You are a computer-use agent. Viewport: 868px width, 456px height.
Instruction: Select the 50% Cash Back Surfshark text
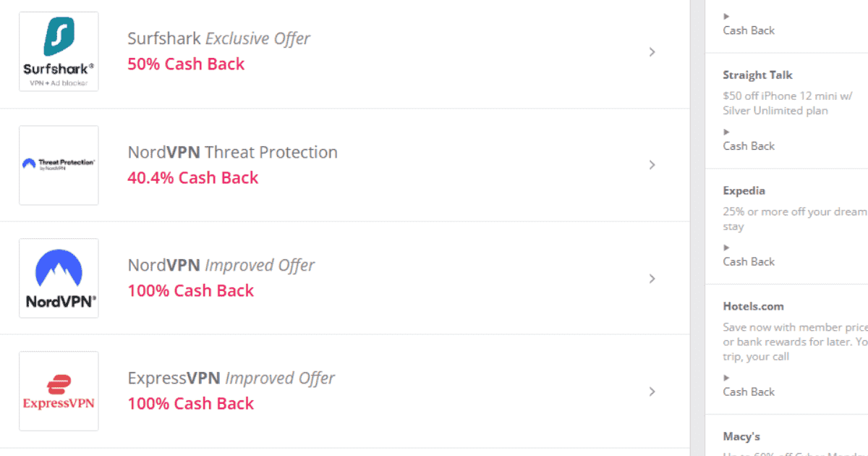(x=186, y=64)
